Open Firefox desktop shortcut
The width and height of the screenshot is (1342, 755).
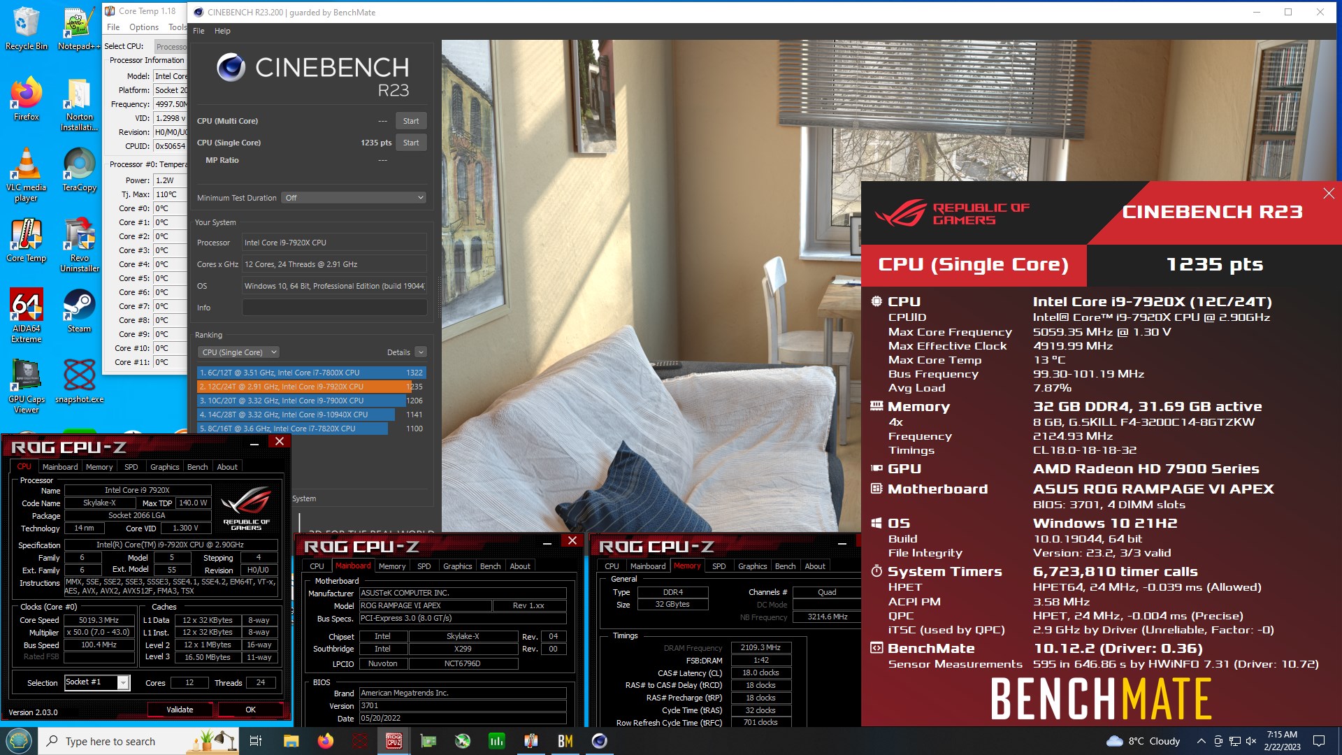click(26, 99)
